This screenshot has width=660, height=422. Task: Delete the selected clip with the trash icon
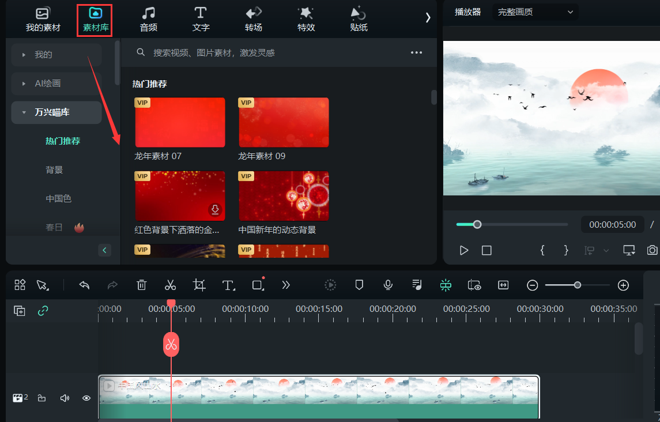(x=141, y=285)
